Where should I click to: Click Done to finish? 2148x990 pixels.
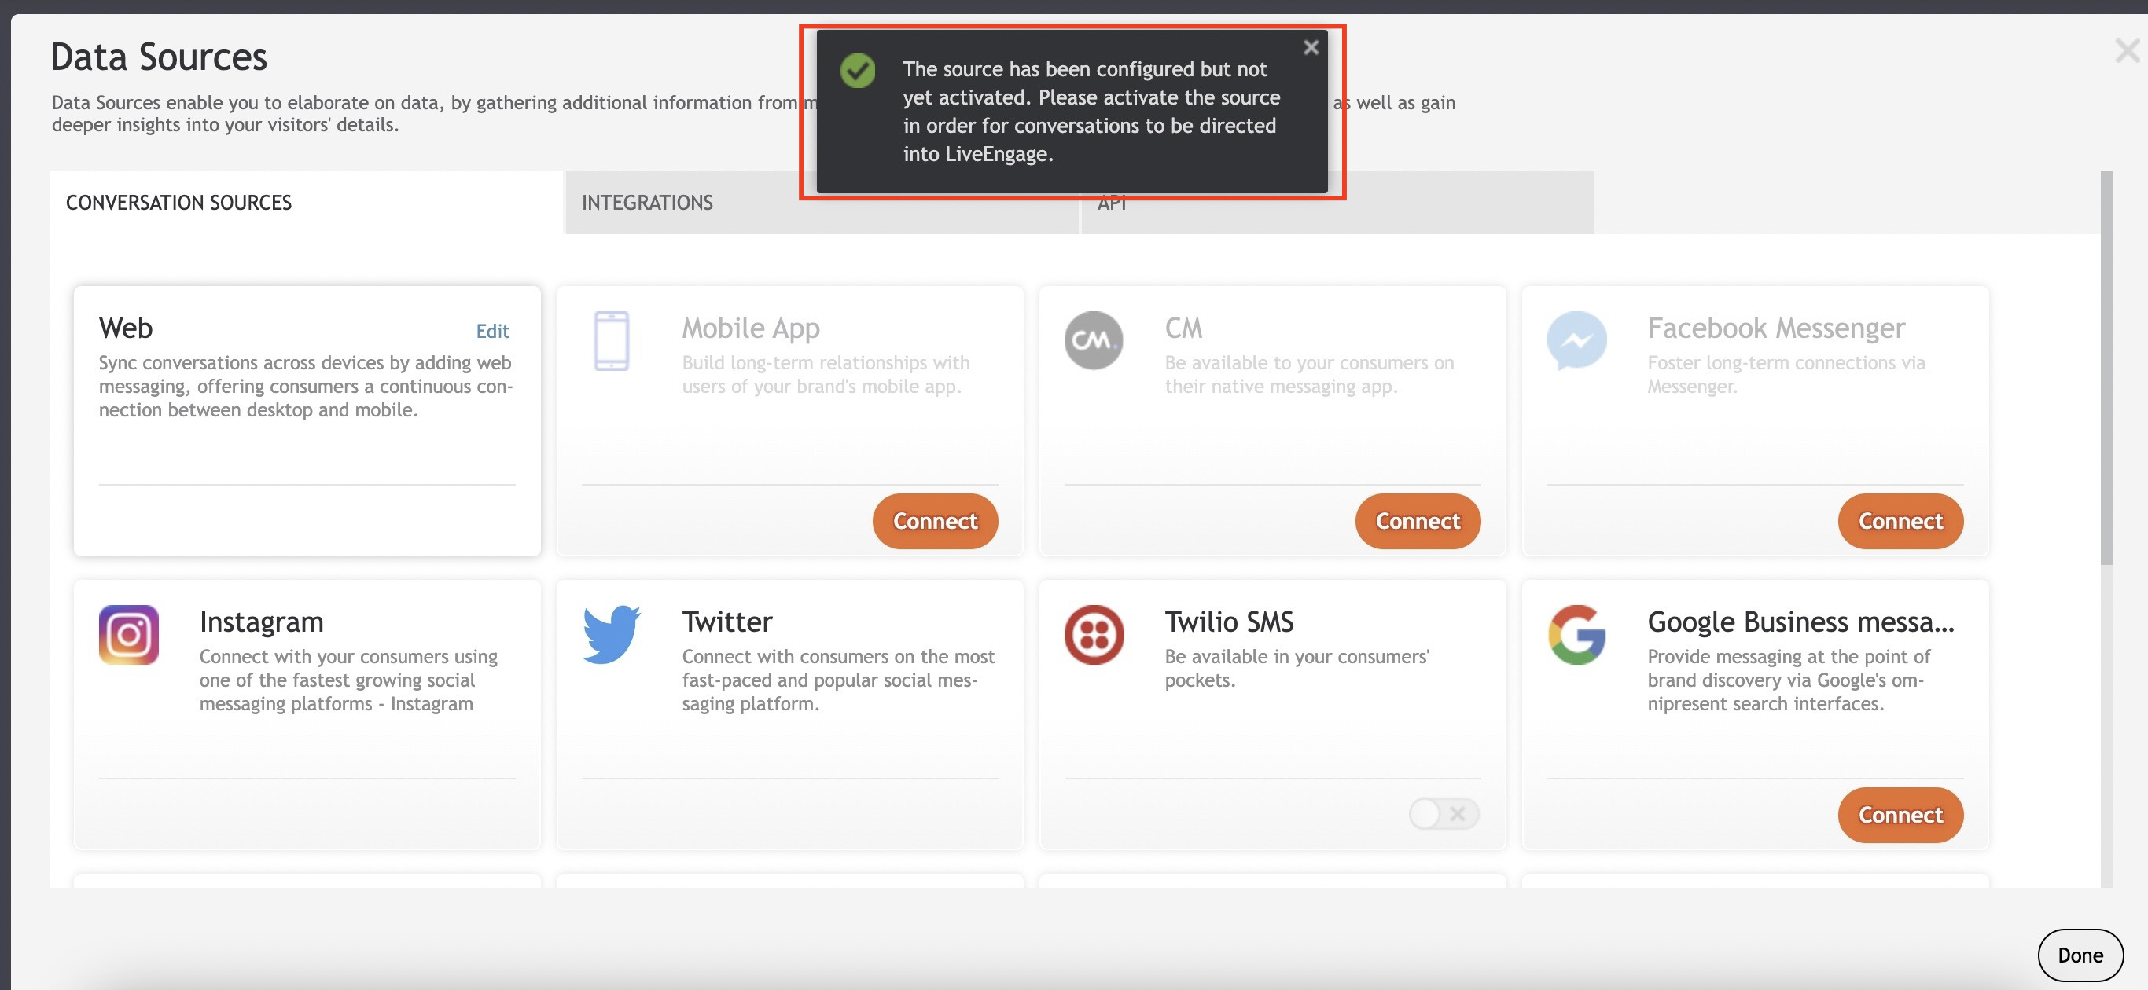point(2080,955)
